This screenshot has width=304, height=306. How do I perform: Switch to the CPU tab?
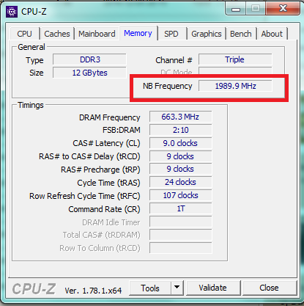[x=24, y=34]
